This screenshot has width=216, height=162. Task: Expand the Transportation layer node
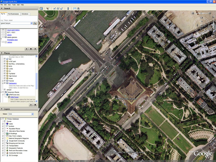(x=3, y=145)
